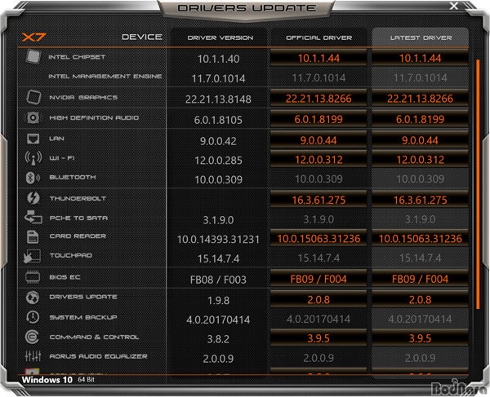Image resolution: width=490 pixels, height=397 pixels.
Task: Click the PCI-E to SATA icon
Action: coord(33,217)
